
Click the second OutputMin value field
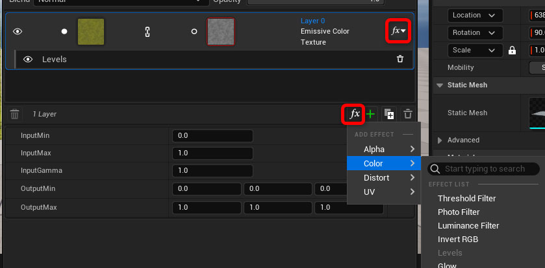point(278,189)
